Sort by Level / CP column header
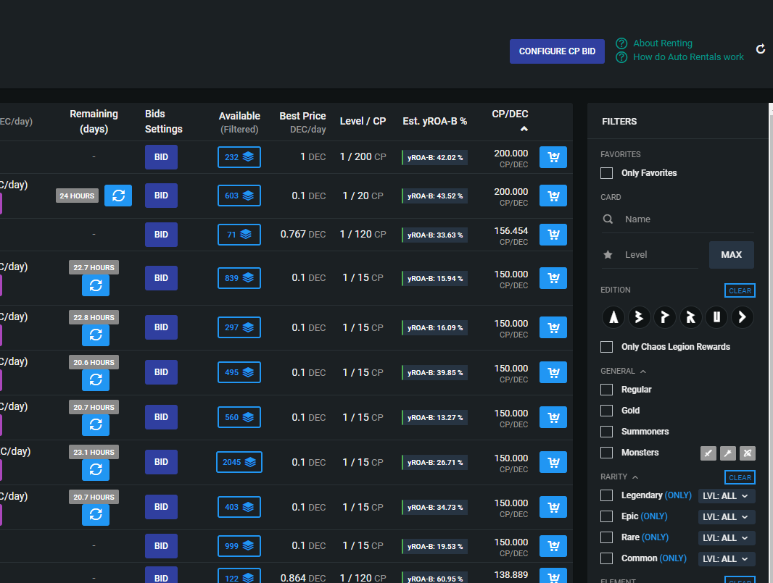This screenshot has width=773, height=583. [363, 121]
